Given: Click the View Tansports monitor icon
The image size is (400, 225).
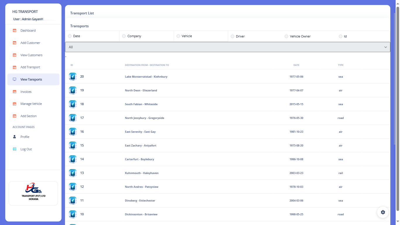Looking at the screenshot, I should pyautogui.click(x=14, y=79).
